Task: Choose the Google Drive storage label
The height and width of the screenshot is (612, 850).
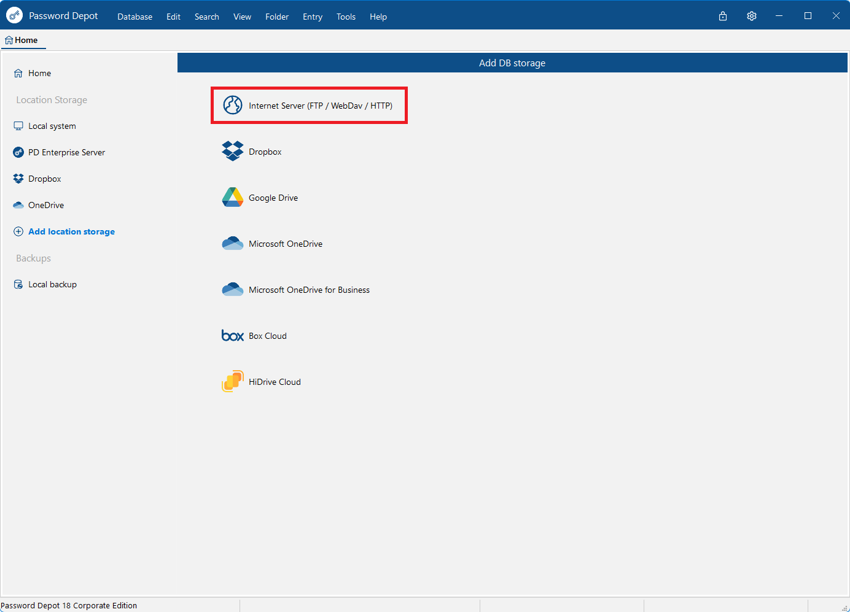Action: point(273,198)
